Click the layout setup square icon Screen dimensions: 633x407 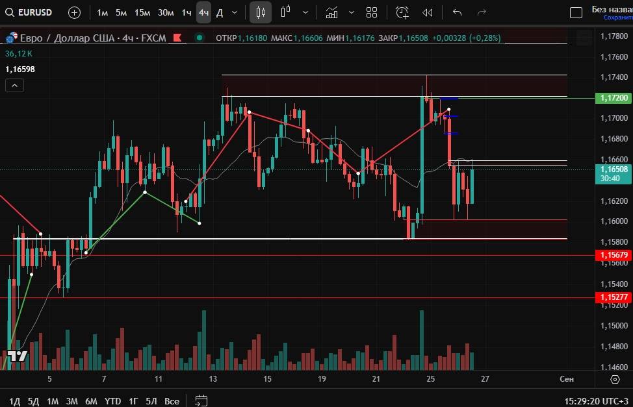coord(576,12)
